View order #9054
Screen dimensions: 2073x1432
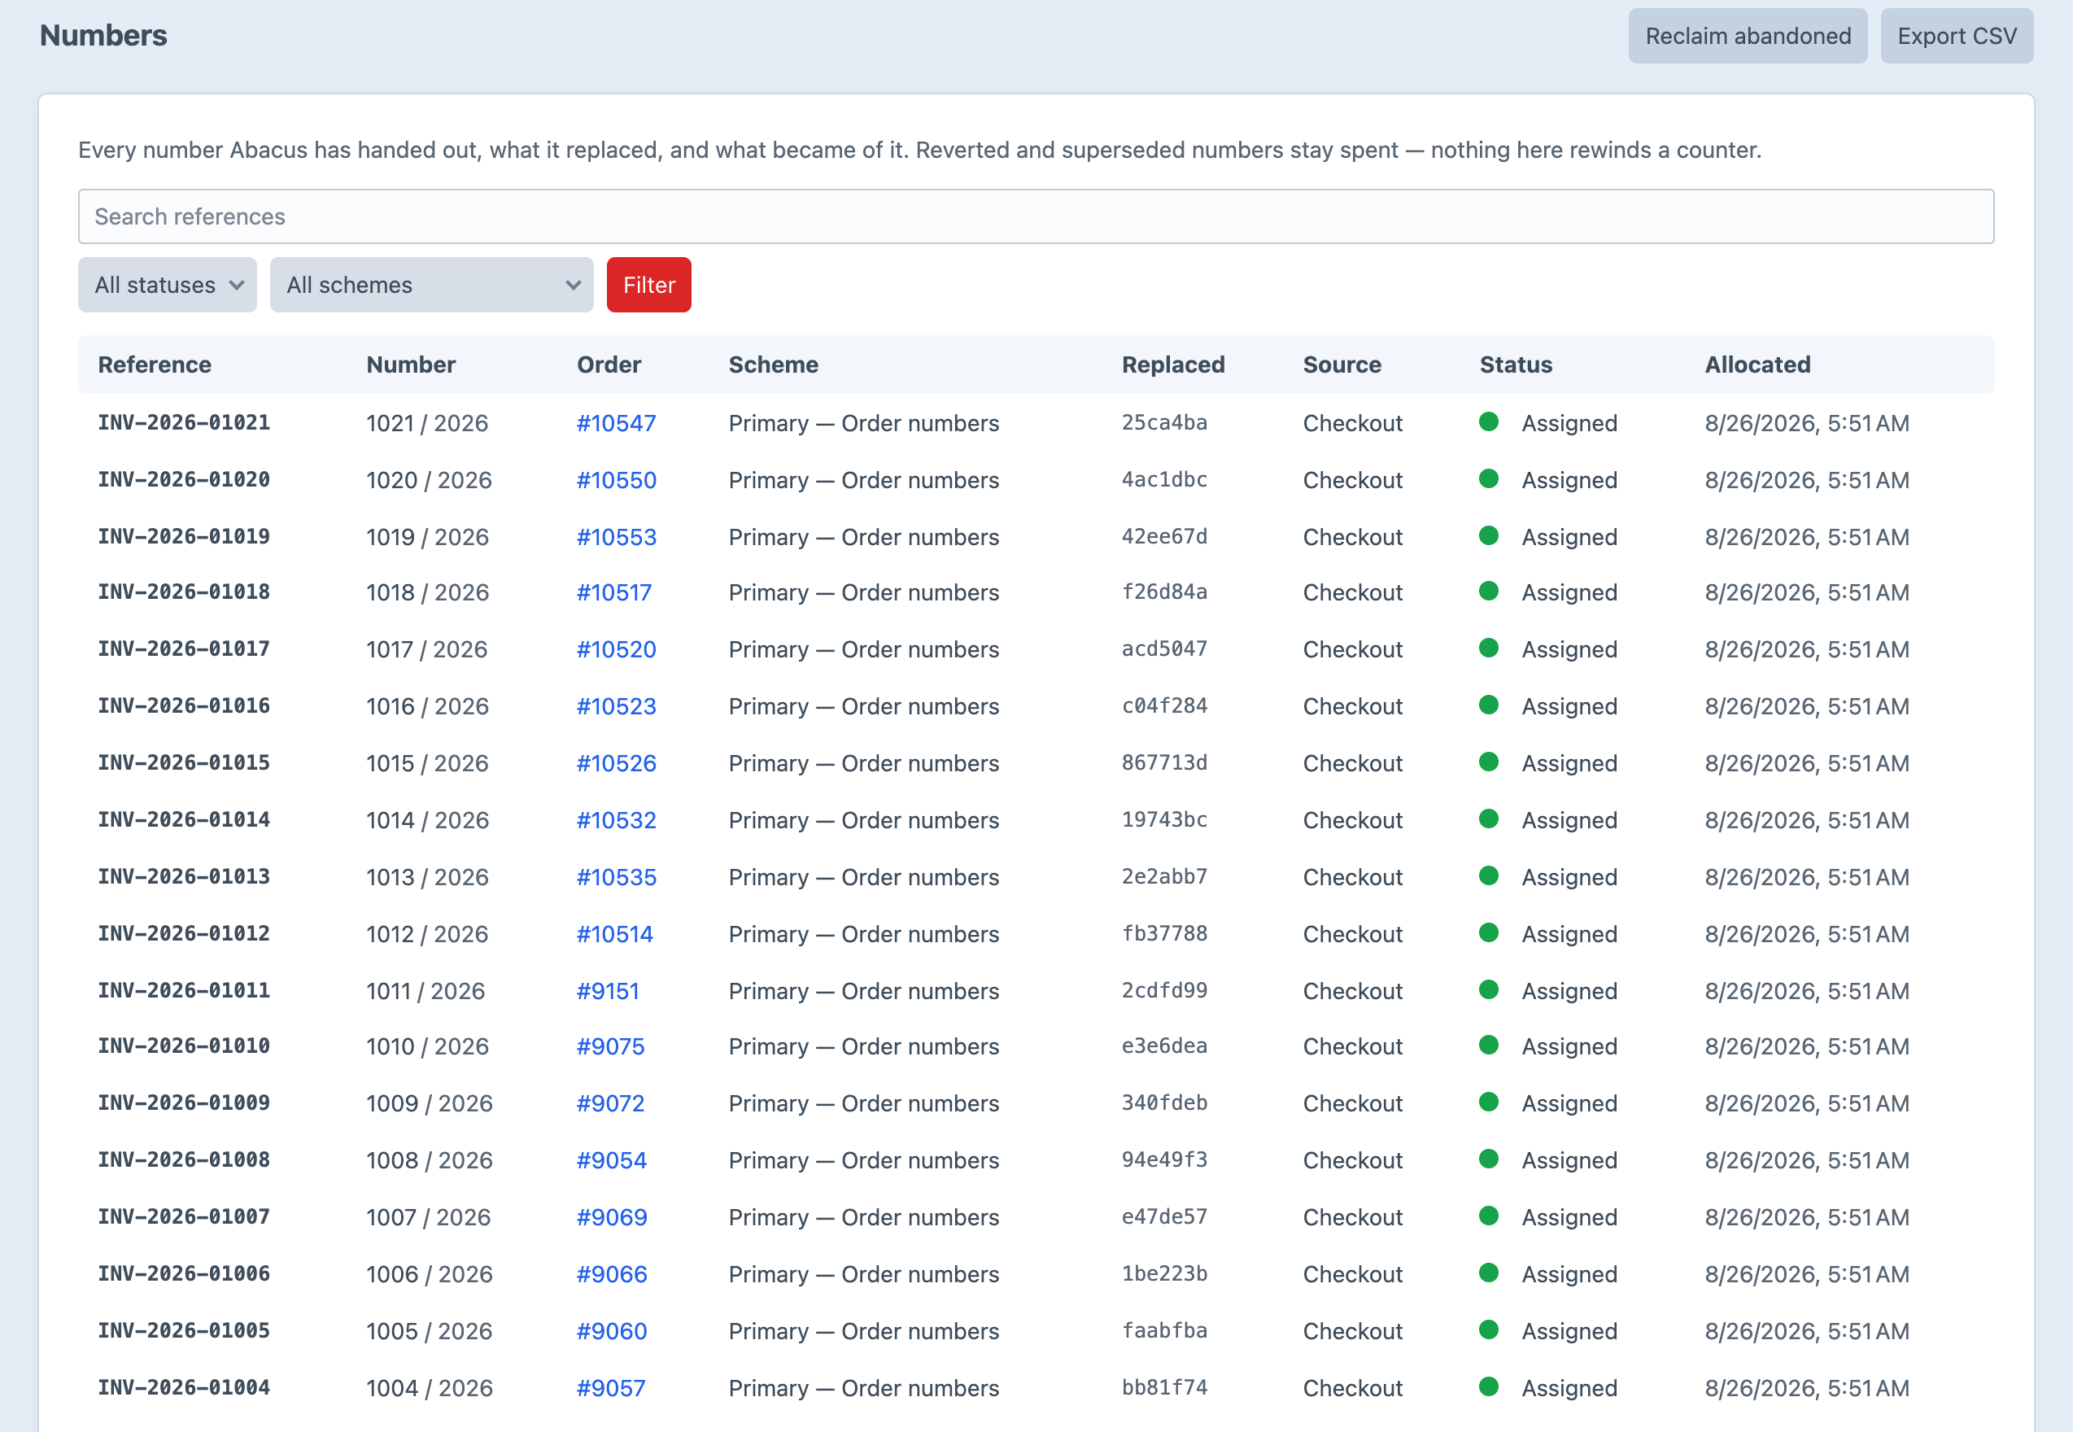[x=612, y=1161]
